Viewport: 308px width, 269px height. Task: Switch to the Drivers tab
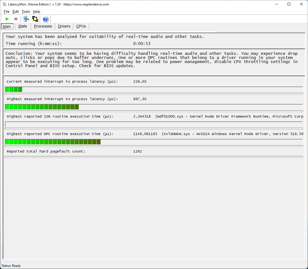click(64, 26)
